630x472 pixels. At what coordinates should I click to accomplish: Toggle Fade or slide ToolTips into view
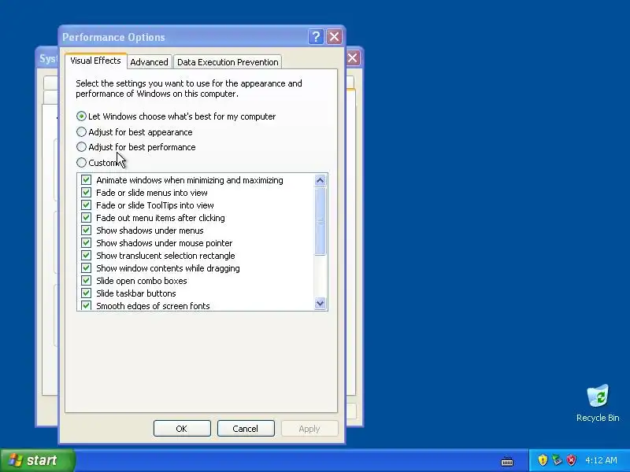click(x=86, y=205)
